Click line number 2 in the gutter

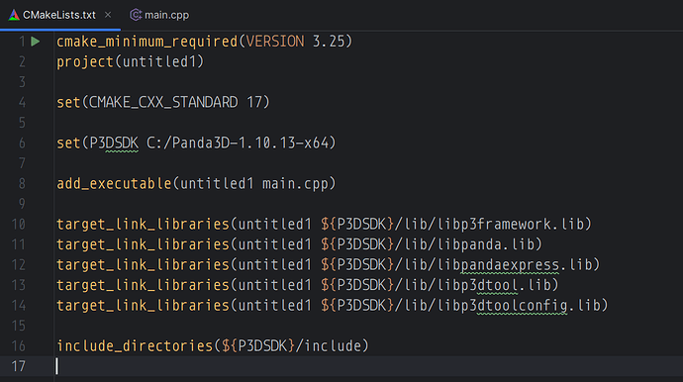coord(22,61)
